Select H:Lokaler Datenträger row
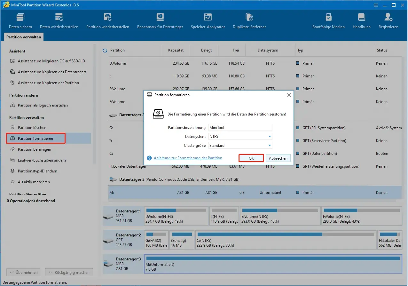 255,166
